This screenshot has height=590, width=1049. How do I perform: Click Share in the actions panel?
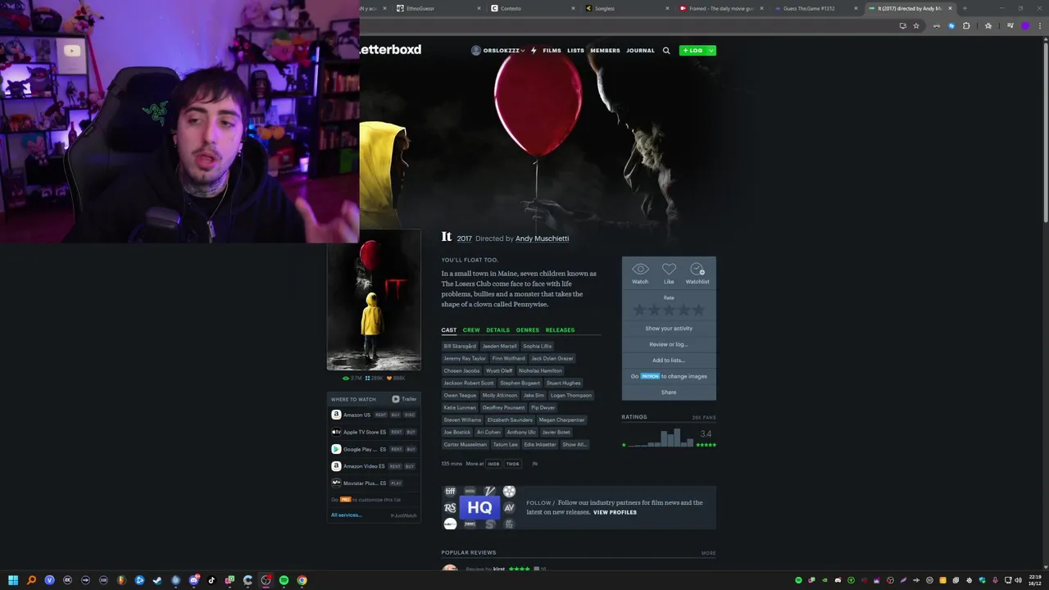click(669, 393)
